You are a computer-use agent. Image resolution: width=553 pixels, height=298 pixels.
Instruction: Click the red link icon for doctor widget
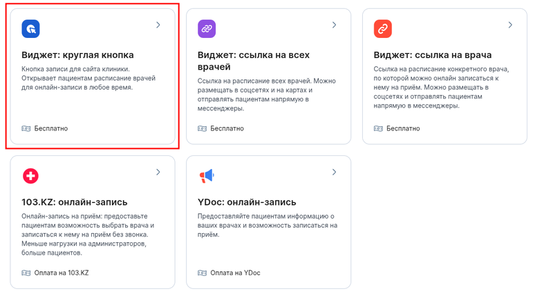(382, 29)
